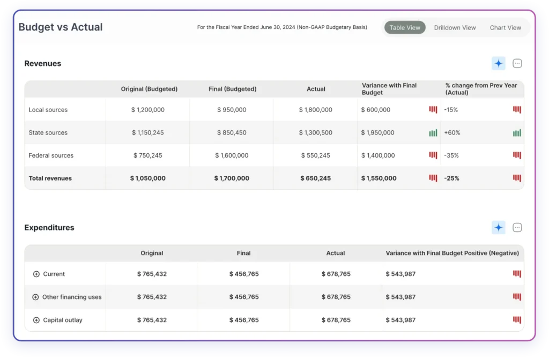Open the more options menu for Revenues

click(517, 64)
